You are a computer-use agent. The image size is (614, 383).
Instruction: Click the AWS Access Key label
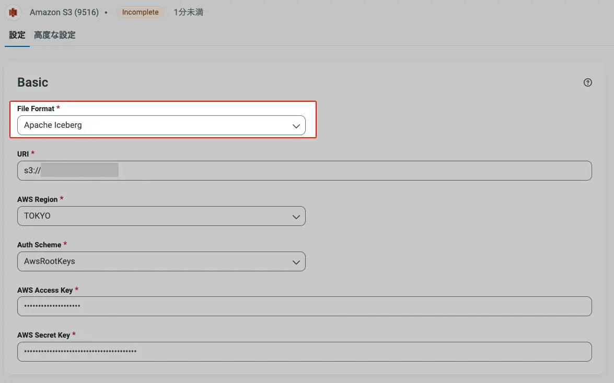click(45, 290)
